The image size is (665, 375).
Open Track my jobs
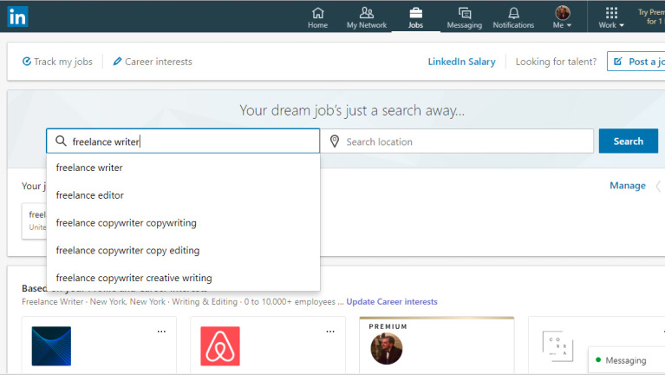click(x=57, y=62)
